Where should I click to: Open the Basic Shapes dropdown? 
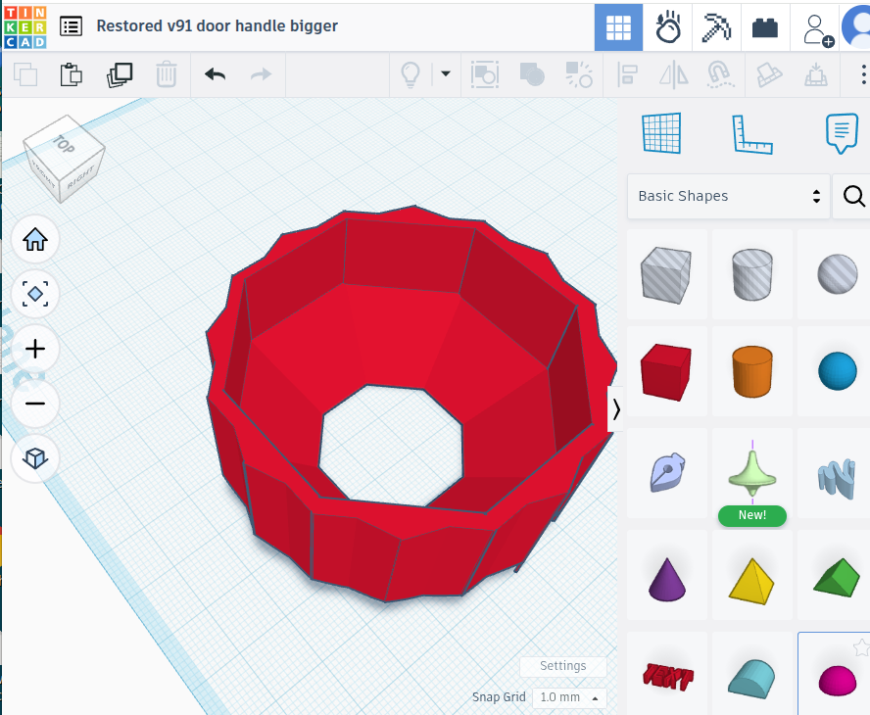coord(728,197)
